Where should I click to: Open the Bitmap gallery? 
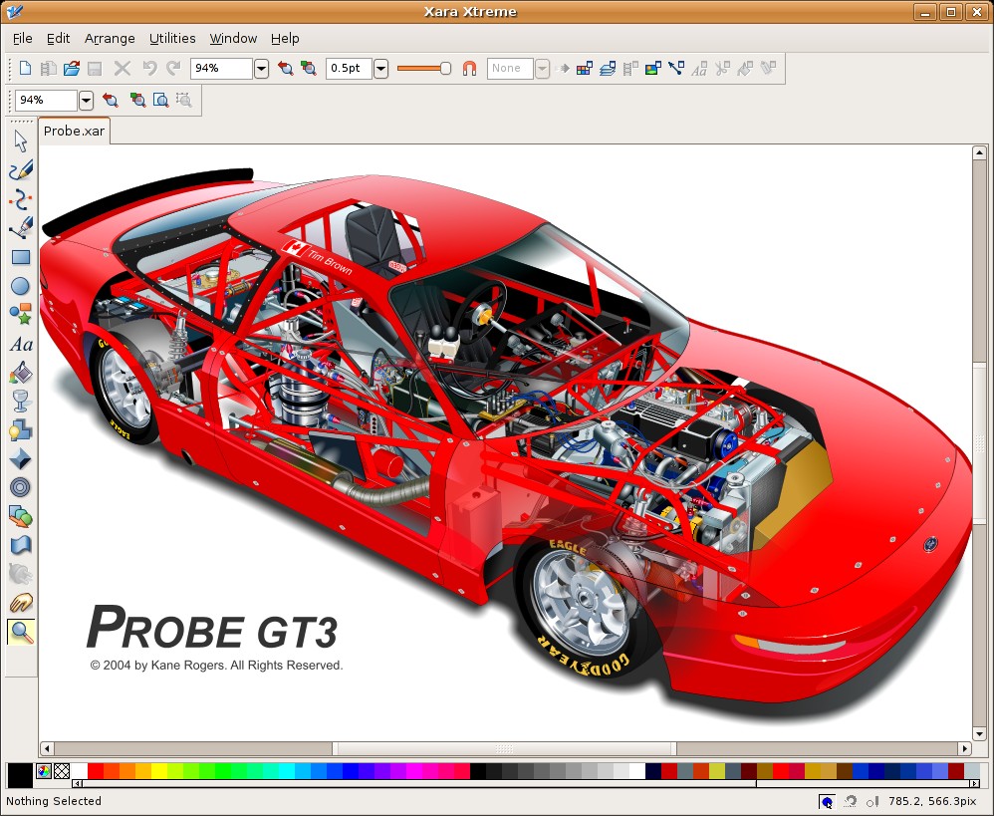pos(653,68)
